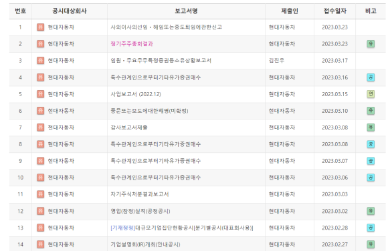388x251 pixels.
Task: Click the 접수일자 column header
Action: coord(334,11)
